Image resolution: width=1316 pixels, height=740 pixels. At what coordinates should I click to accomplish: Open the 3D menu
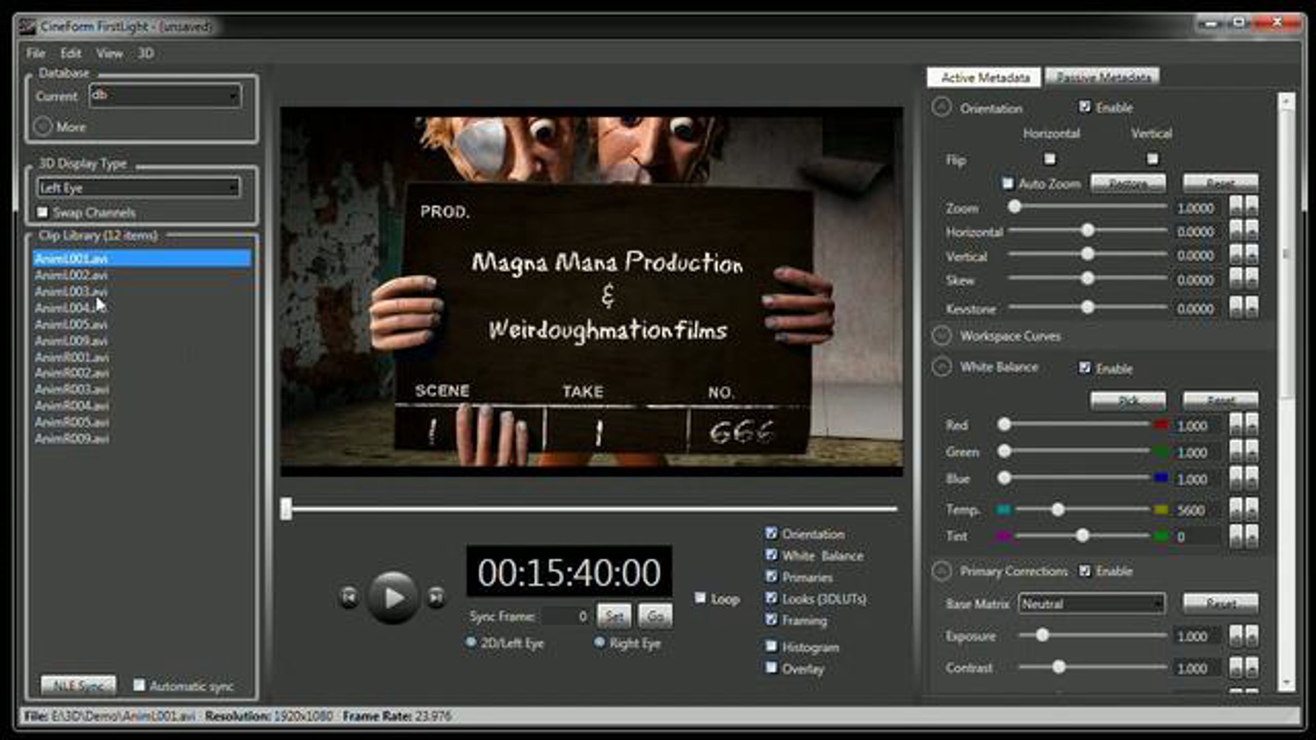[x=145, y=53]
